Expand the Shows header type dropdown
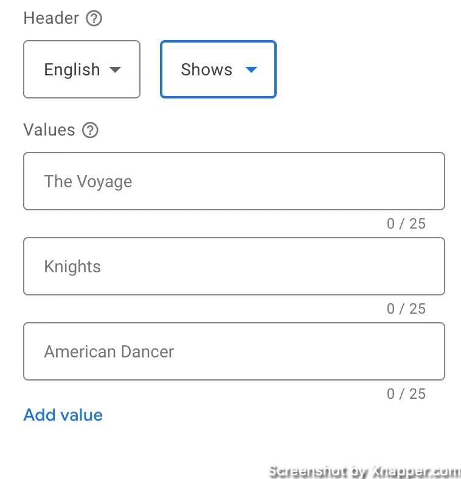The height and width of the screenshot is (479, 461). (x=218, y=69)
